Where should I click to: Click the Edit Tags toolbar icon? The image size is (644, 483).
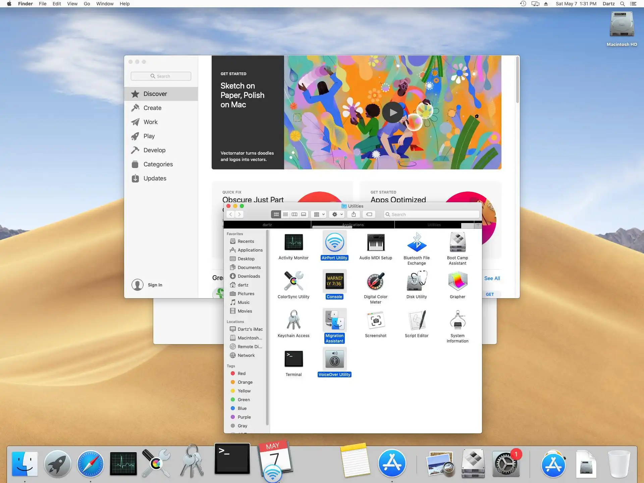coord(369,214)
